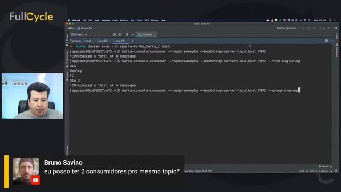Open the GoLand application menu
This screenshot has width=341, height=192.
pyautogui.click(x=76, y=20)
